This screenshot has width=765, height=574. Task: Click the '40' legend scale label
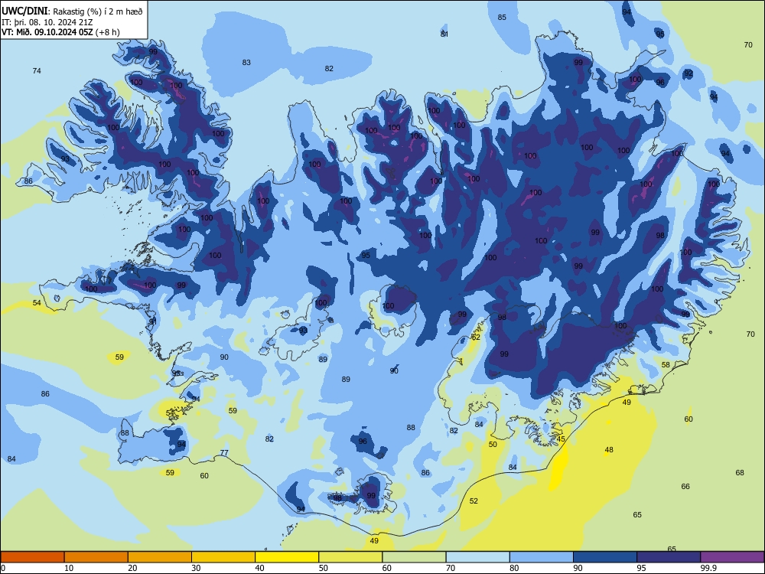259,568
